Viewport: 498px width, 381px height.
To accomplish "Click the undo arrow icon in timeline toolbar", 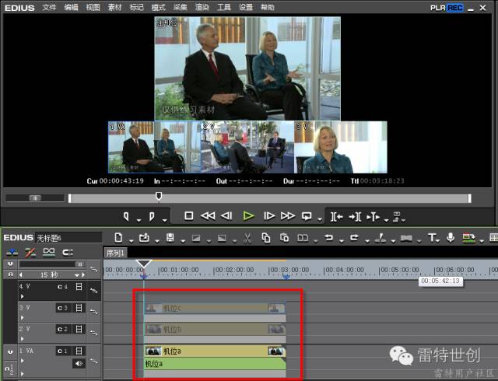I will coord(328,237).
